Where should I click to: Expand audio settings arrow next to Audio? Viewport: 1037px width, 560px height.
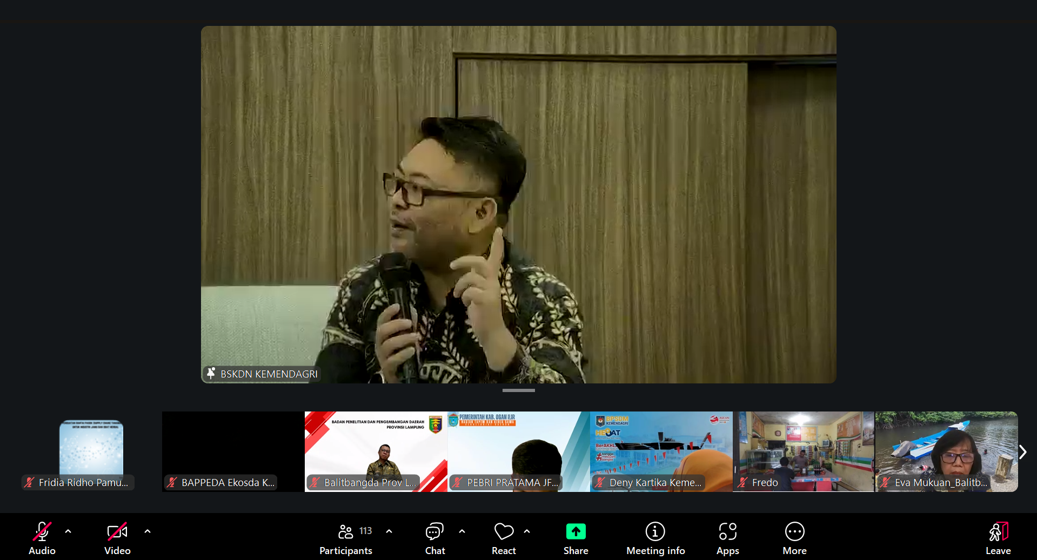pyautogui.click(x=68, y=531)
